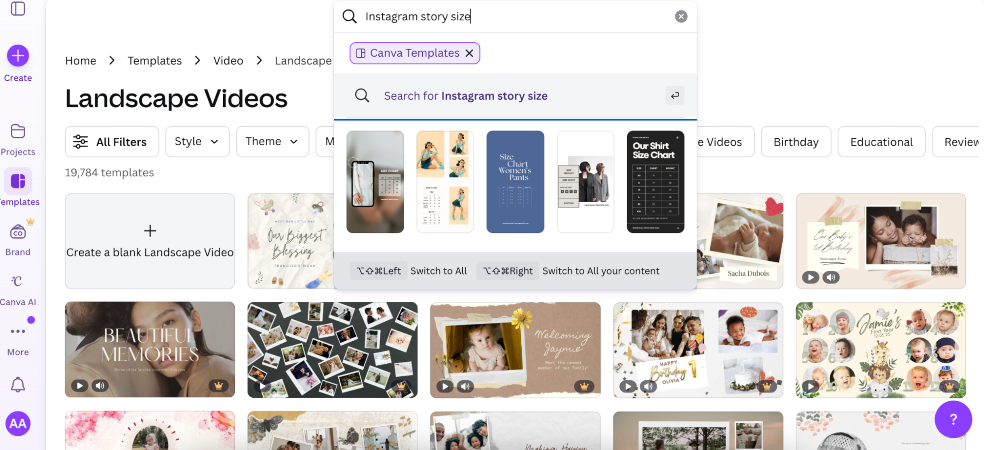Remove the Canva Templates filter chip

470,53
